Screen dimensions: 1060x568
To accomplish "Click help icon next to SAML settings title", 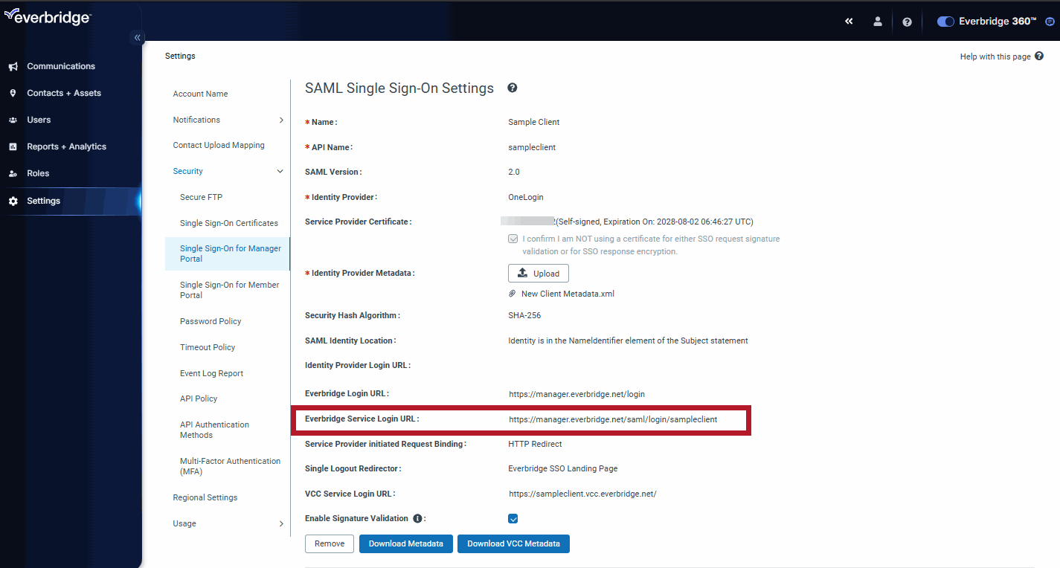I will click(513, 88).
